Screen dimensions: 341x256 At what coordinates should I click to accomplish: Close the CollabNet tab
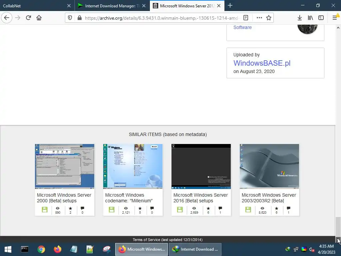point(69,6)
